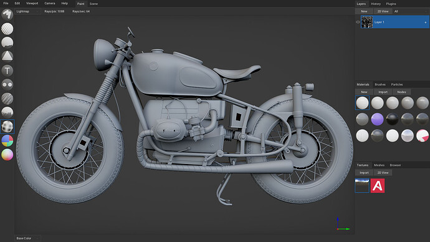Open 2D View in Textures panel

pos(383,173)
